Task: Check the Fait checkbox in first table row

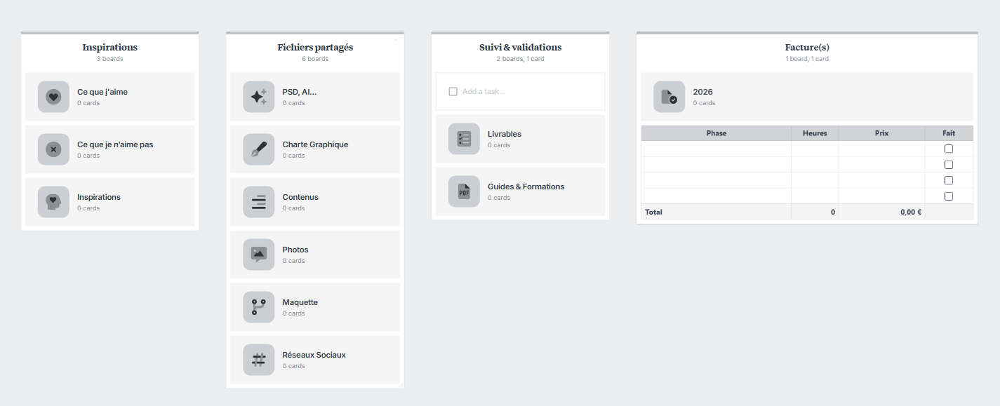Action: point(949,149)
